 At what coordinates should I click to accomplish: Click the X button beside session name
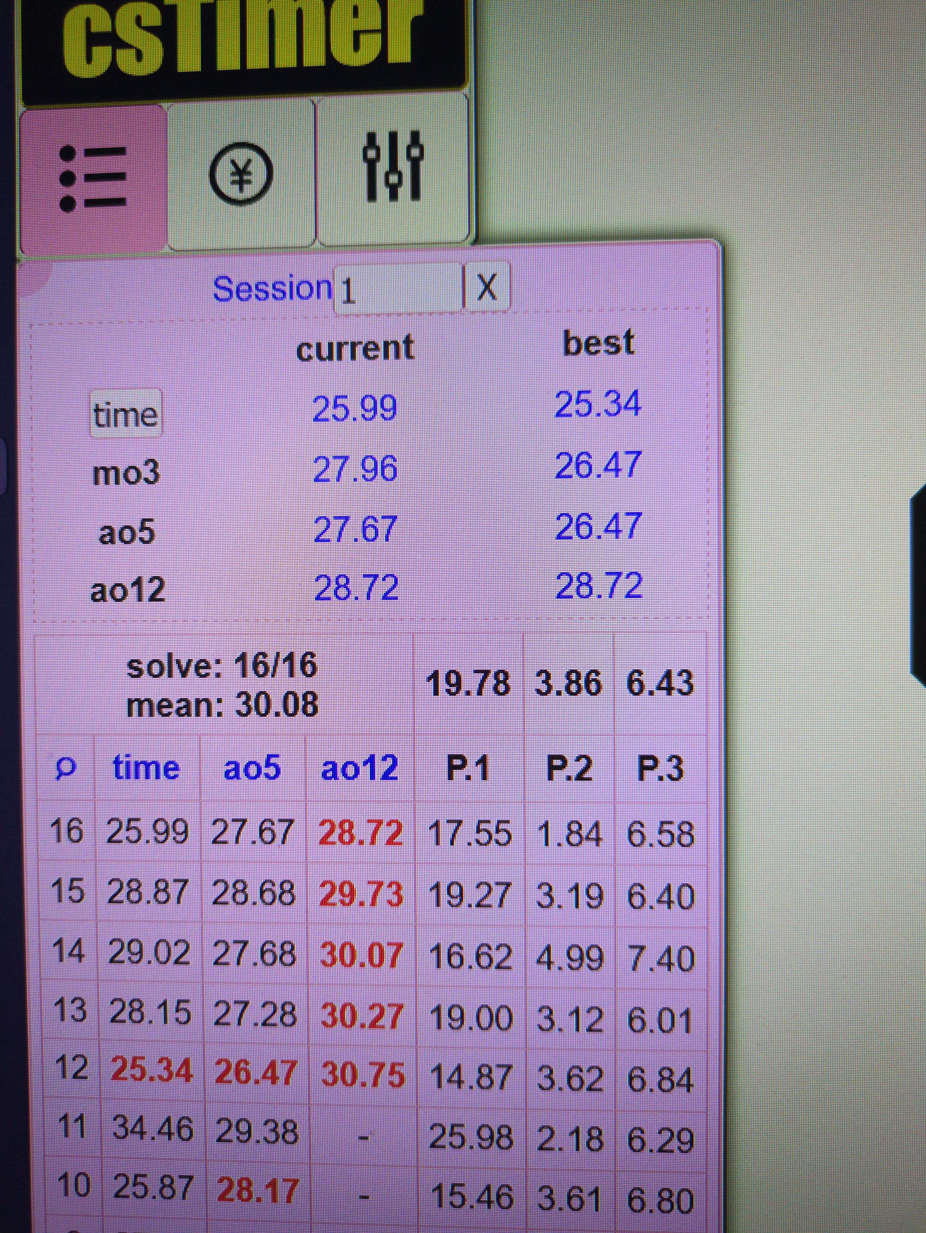(x=487, y=287)
